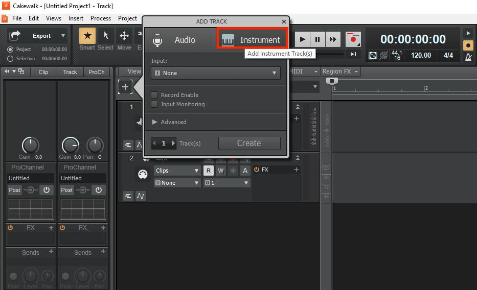
Task: Increase track count with the right arrow
Action: [173, 143]
